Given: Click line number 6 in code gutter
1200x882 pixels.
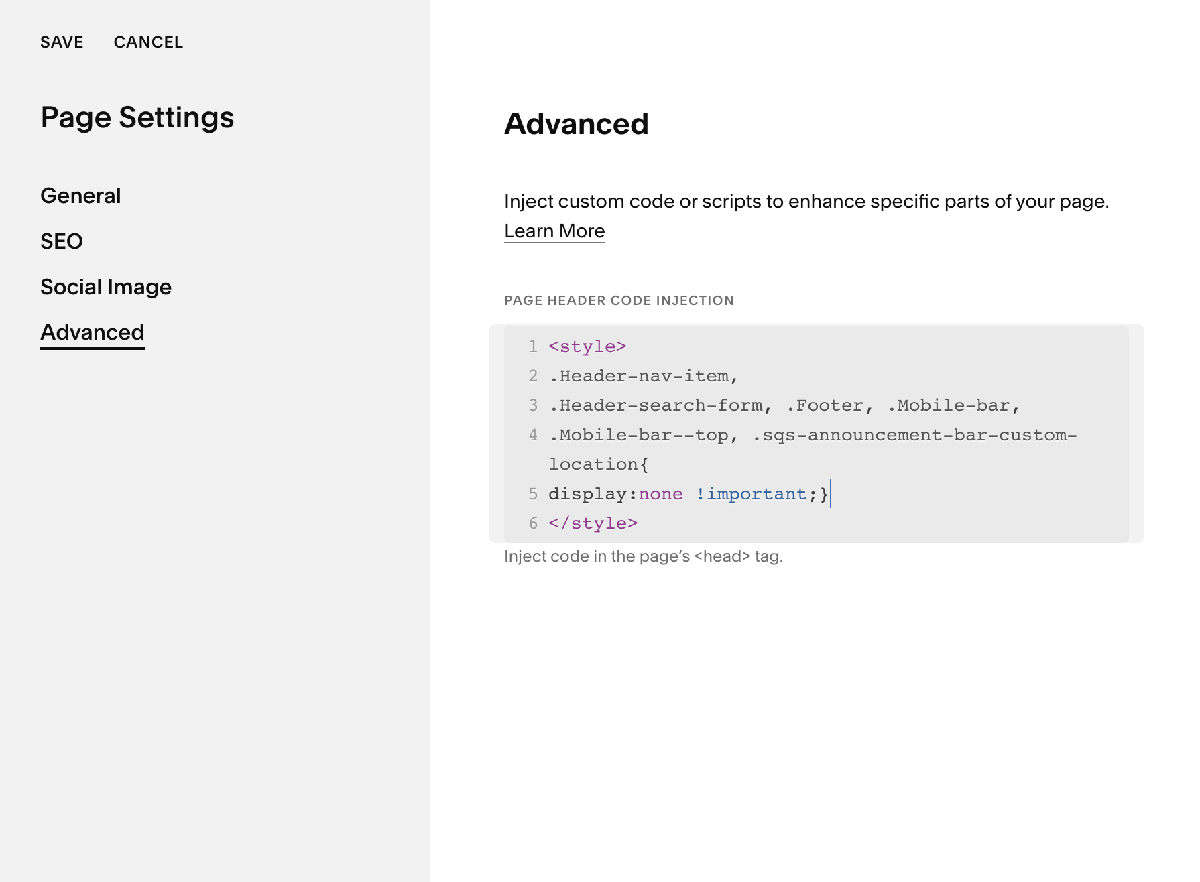Looking at the screenshot, I should coord(533,523).
